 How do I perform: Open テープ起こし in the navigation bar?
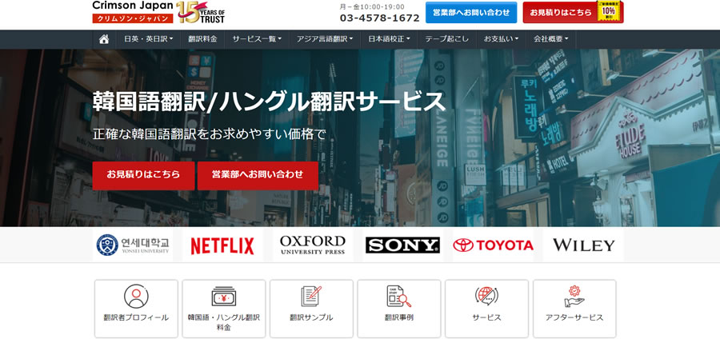pos(446,39)
